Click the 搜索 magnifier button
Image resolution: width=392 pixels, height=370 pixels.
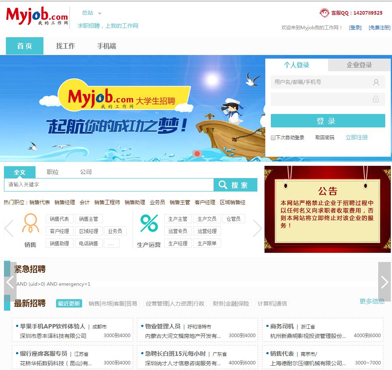235,185
